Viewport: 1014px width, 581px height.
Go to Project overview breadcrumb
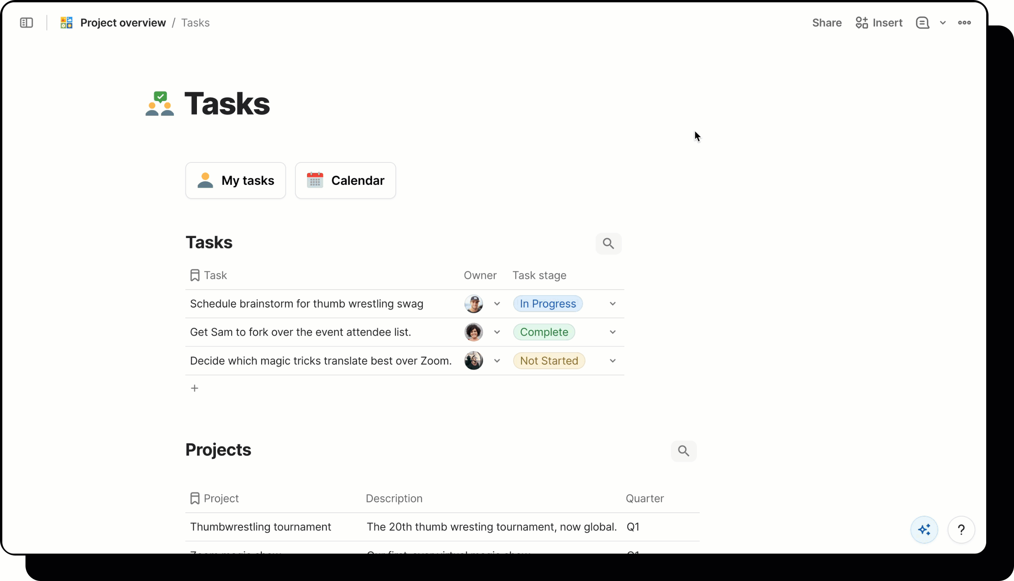[x=123, y=23]
